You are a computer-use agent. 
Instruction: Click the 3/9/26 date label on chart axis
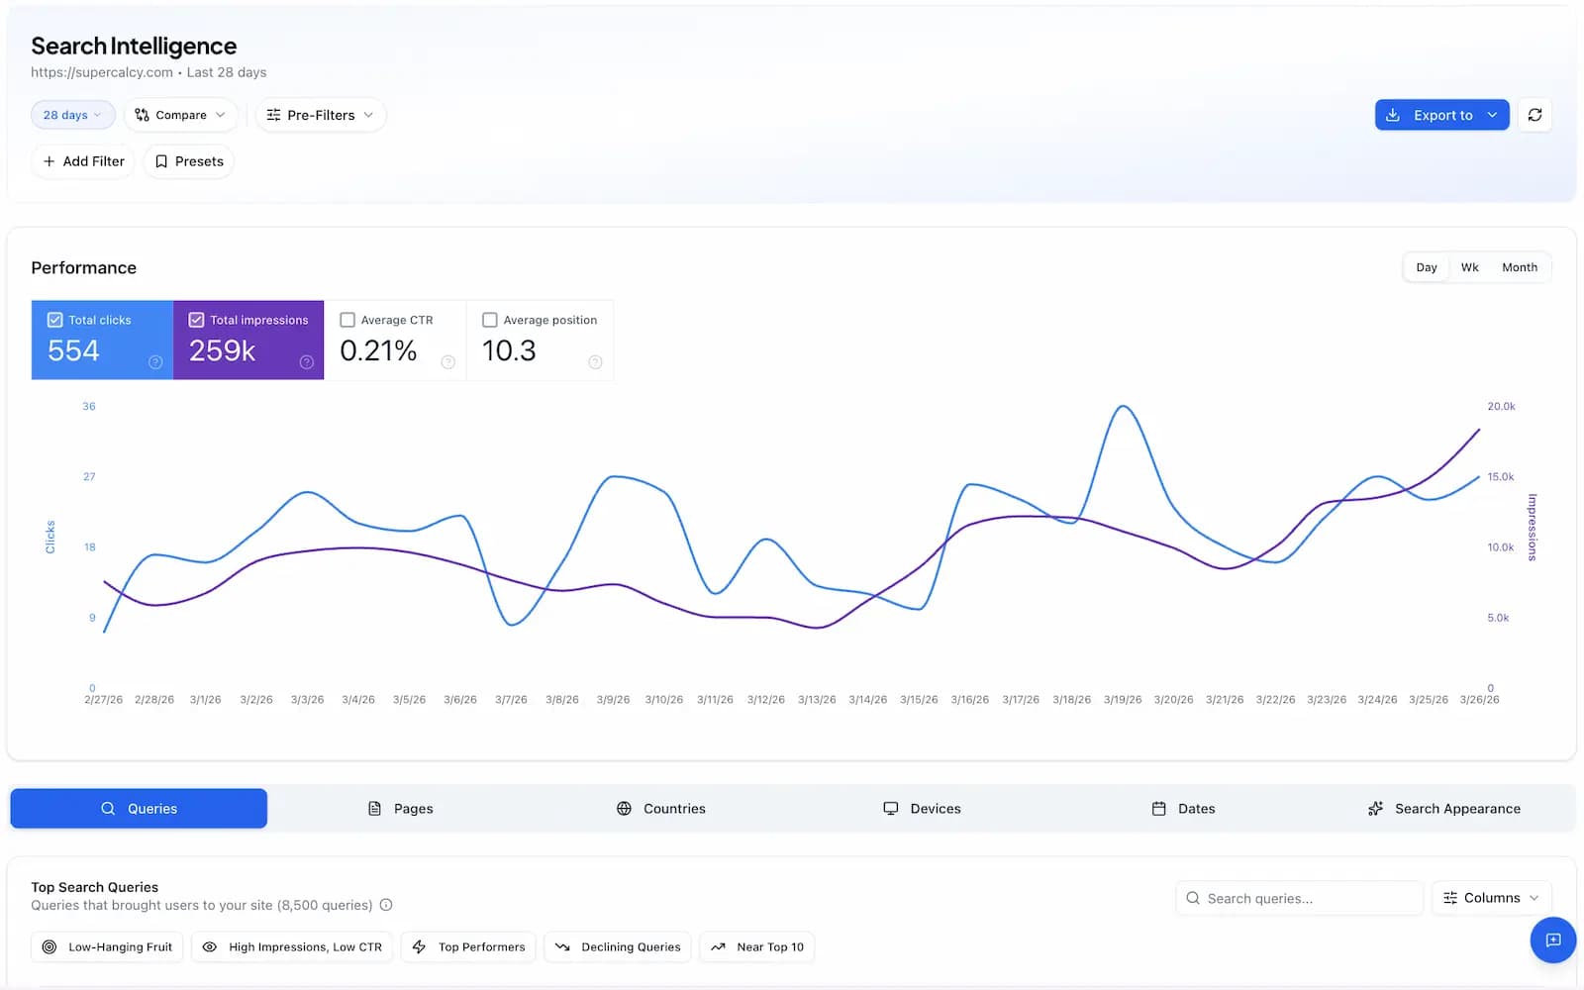point(613,700)
